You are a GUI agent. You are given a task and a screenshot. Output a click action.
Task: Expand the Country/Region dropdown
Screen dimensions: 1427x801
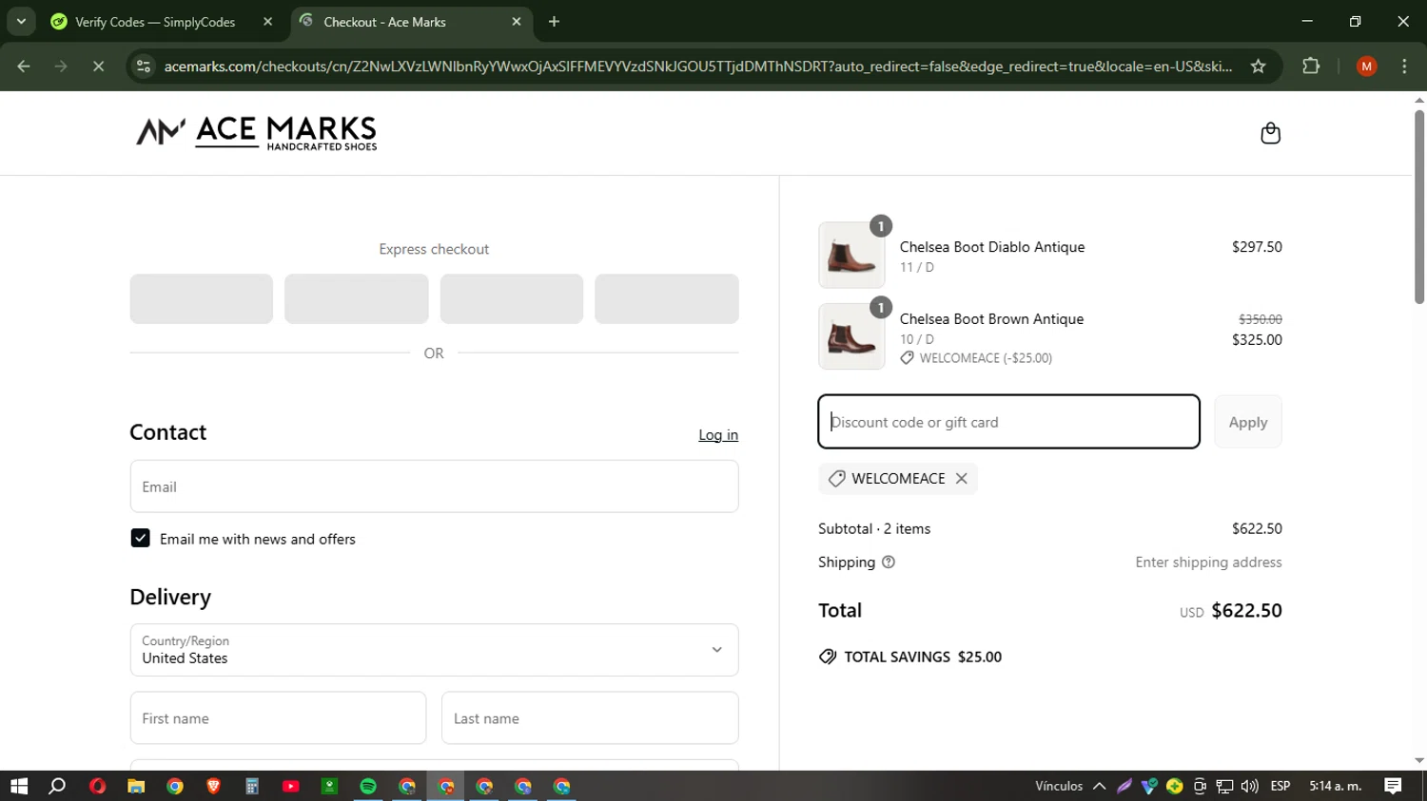(434, 650)
